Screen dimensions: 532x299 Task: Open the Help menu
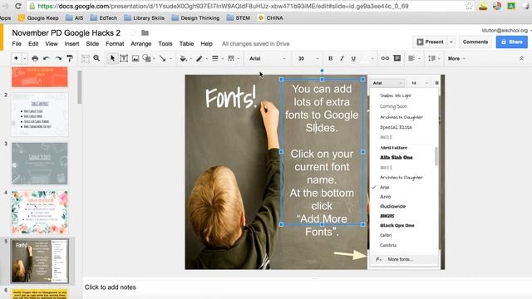pos(206,44)
